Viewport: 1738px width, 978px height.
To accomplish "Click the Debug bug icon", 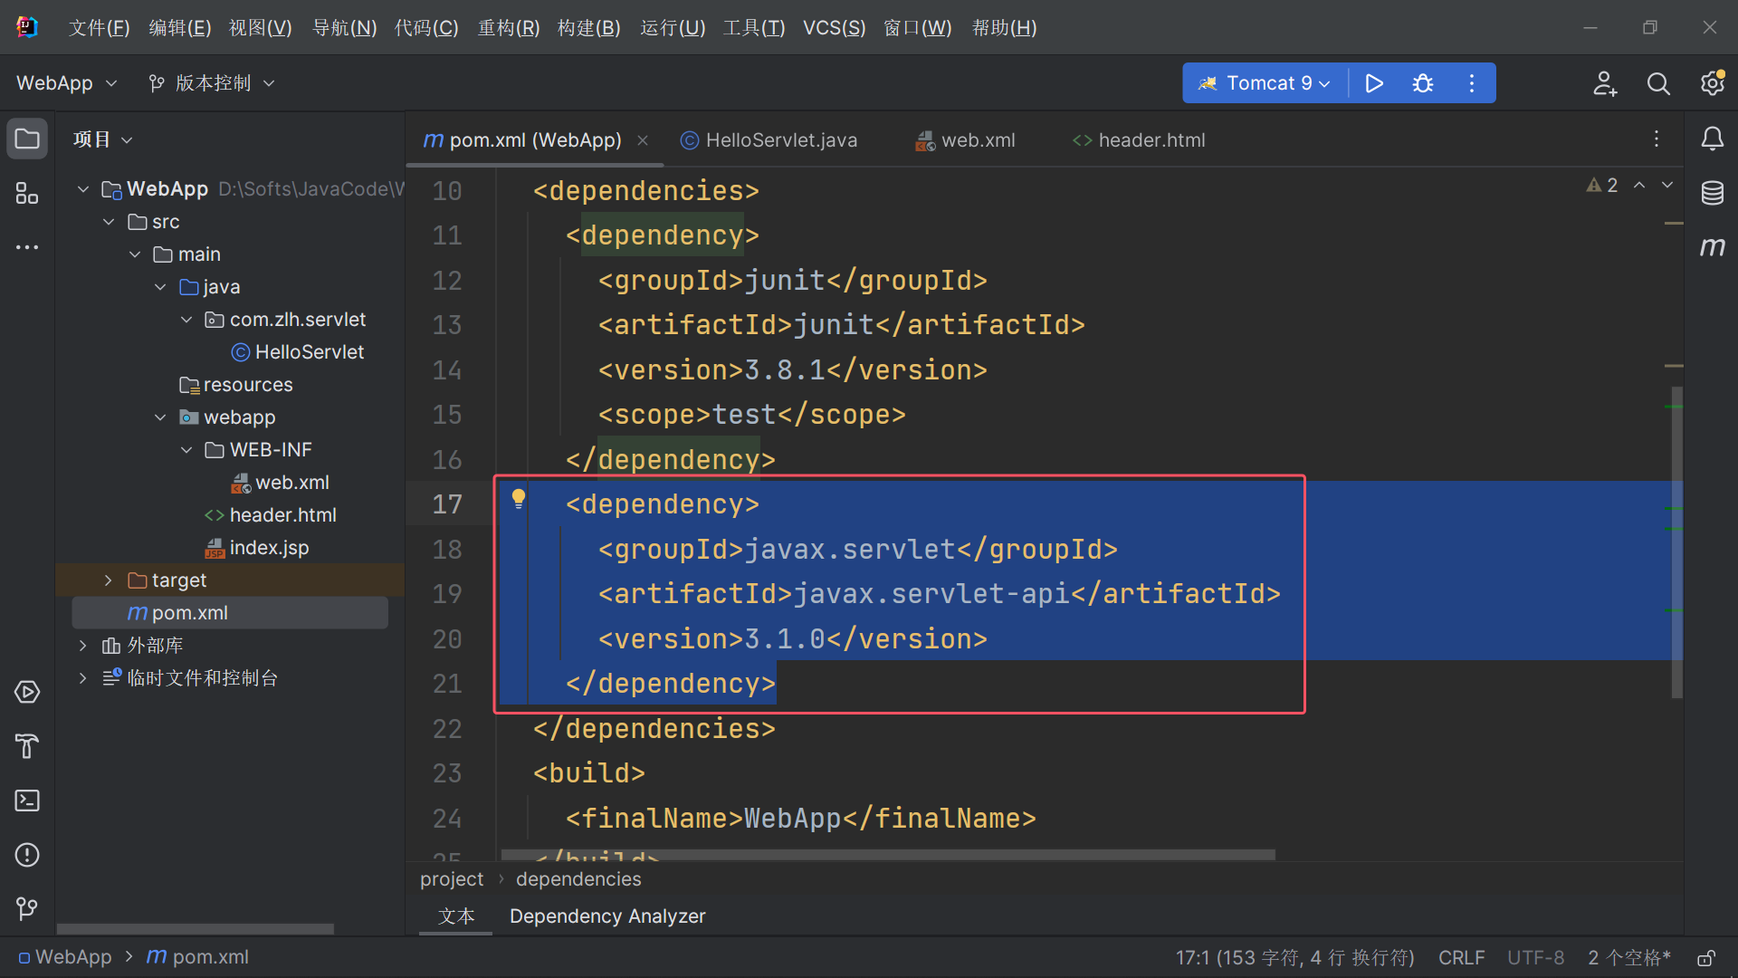I will [1422, 83].
